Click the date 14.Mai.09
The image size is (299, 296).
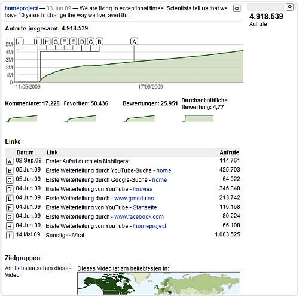[x=28, y=234]
